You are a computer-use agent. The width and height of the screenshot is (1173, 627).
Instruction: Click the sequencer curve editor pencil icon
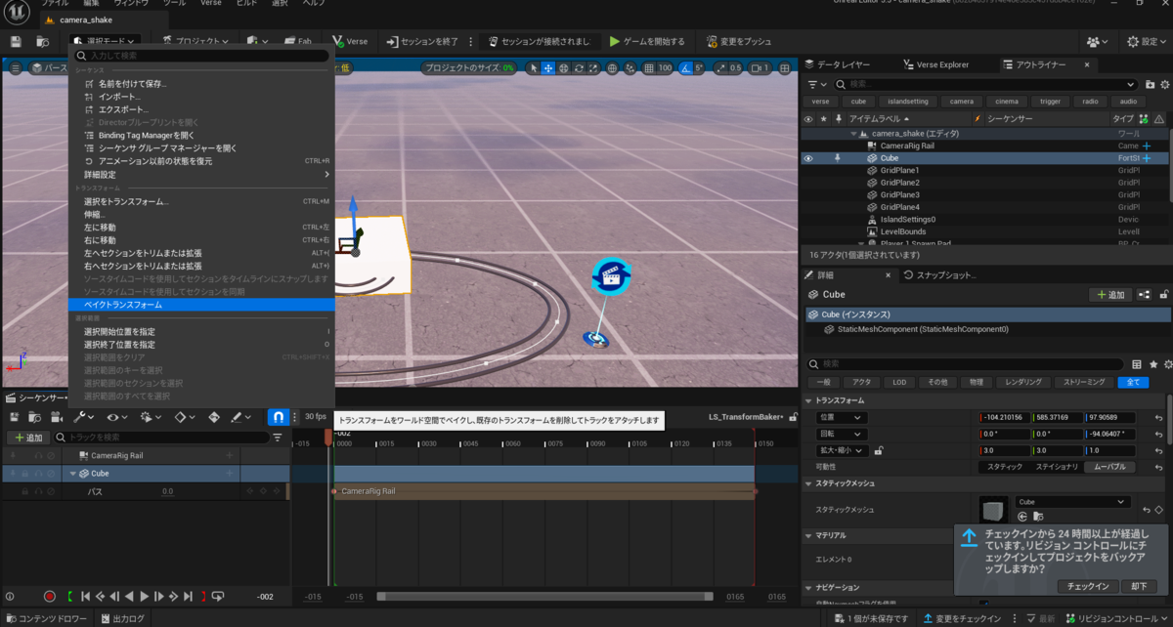click(x=240, y=417)
